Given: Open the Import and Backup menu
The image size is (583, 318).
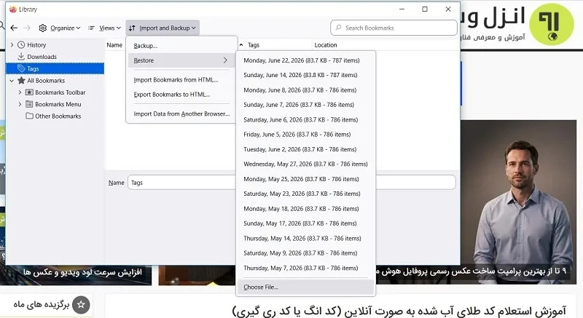Looking at the screenshot, I should pyautogui.click(x=163, y=28).
